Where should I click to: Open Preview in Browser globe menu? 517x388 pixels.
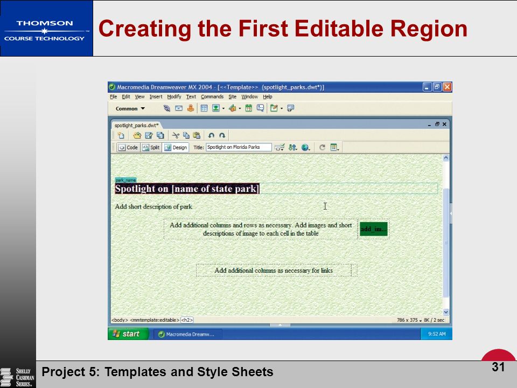[x=306, y=148]
